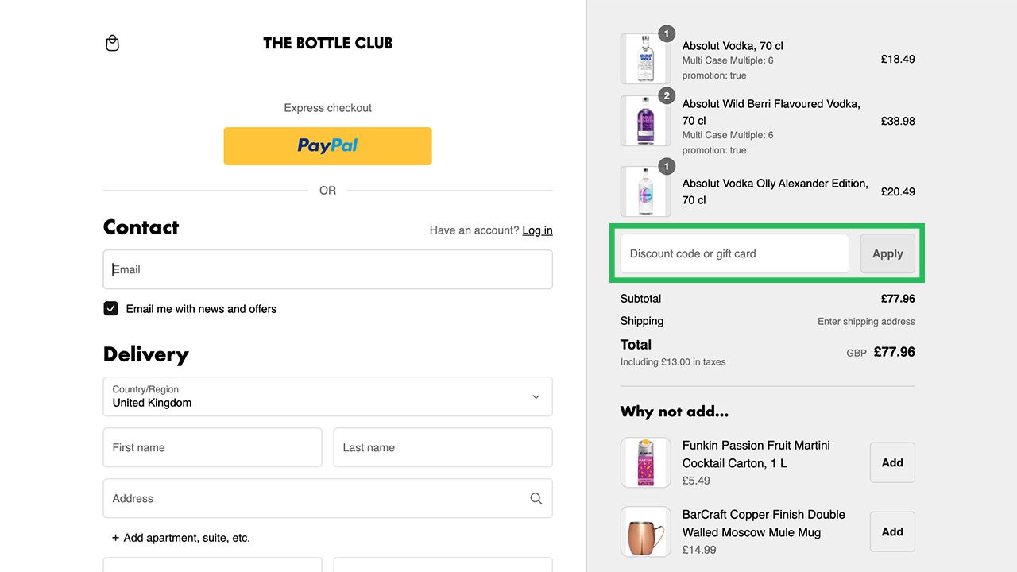This screenshot has width=1017, height=572.
Task: Click the Discount code or gift card field
Action: click(x=734, y=254)
